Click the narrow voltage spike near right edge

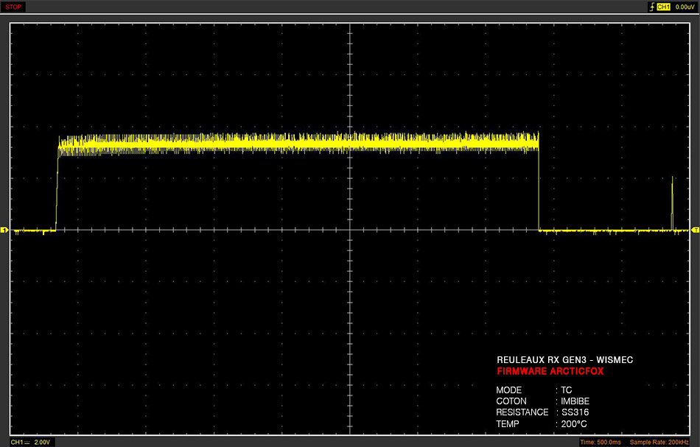672,203
